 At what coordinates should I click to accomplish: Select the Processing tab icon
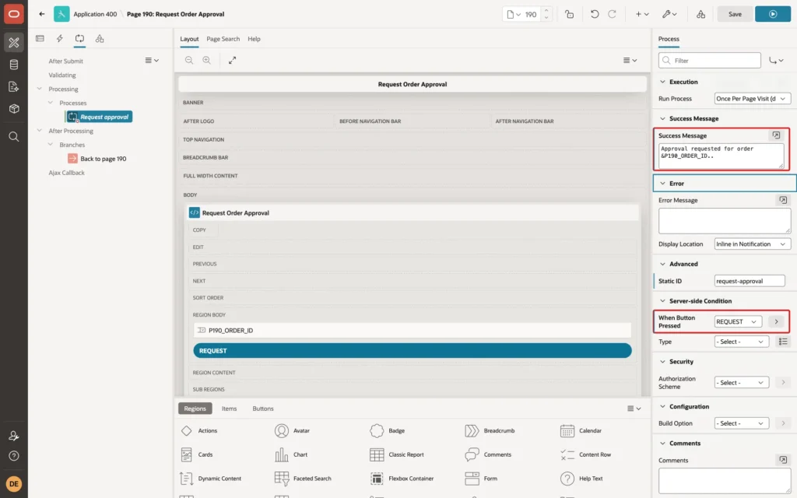80,39
